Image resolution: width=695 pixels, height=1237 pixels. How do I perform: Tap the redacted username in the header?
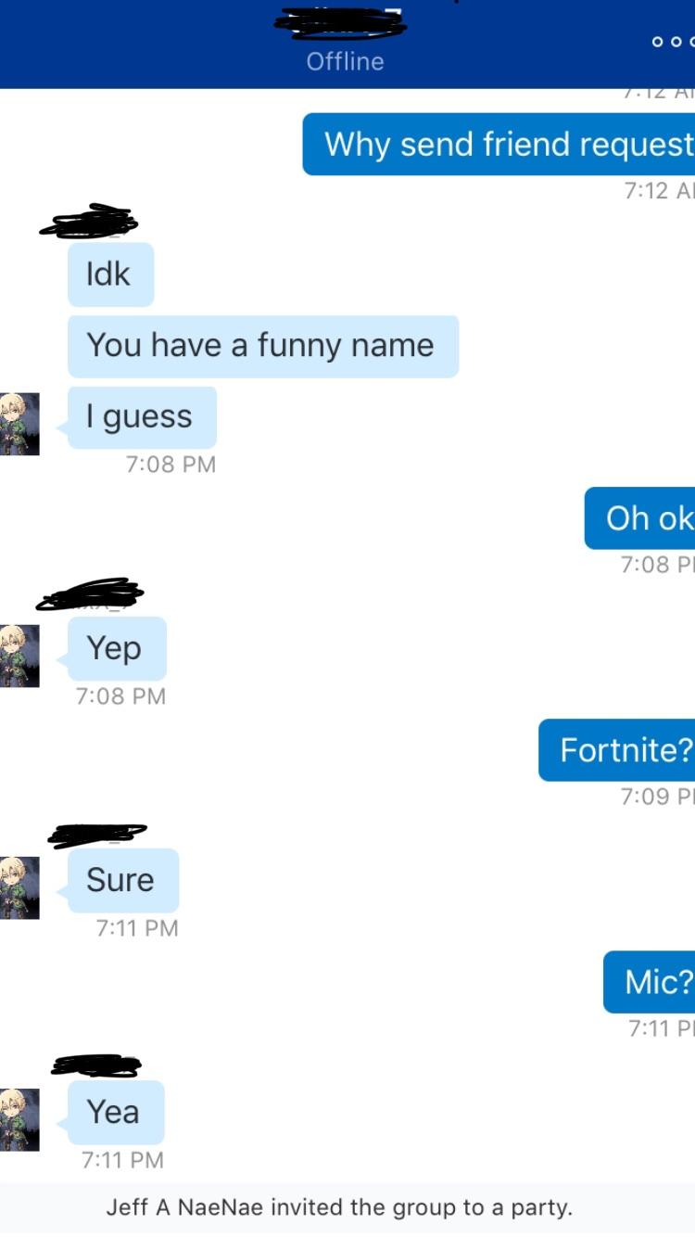(x=341, y=24)
